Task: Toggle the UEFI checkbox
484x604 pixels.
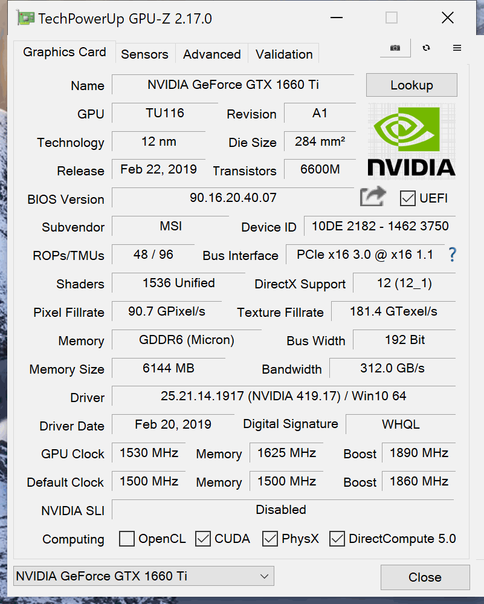Action: [x=407, y=198]
